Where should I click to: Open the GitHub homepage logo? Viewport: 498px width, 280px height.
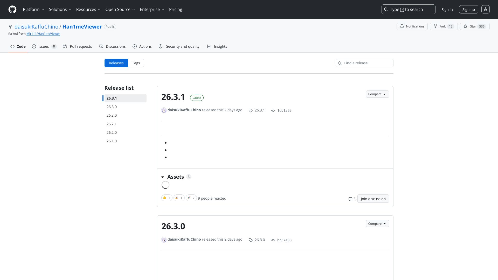[12, 9]
